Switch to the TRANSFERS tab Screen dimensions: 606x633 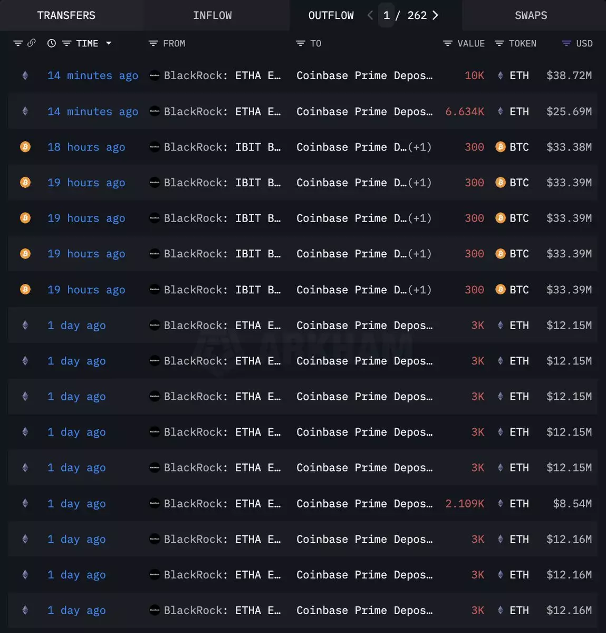point(66,15)
